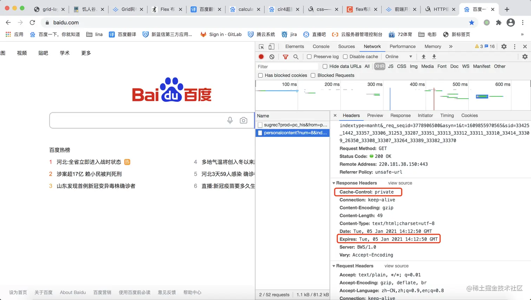
Task: Go back to the previous page
Action: (8, 22)
